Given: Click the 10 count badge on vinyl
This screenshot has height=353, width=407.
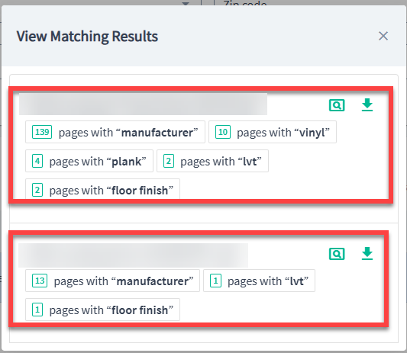Looking at the screenshot, I should tap(223, 132).
